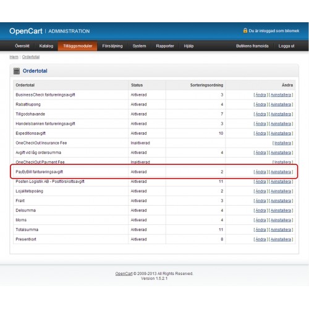Open the Katalog menu
The height and width of the screenshot is (309, 309).
point(46,46)
